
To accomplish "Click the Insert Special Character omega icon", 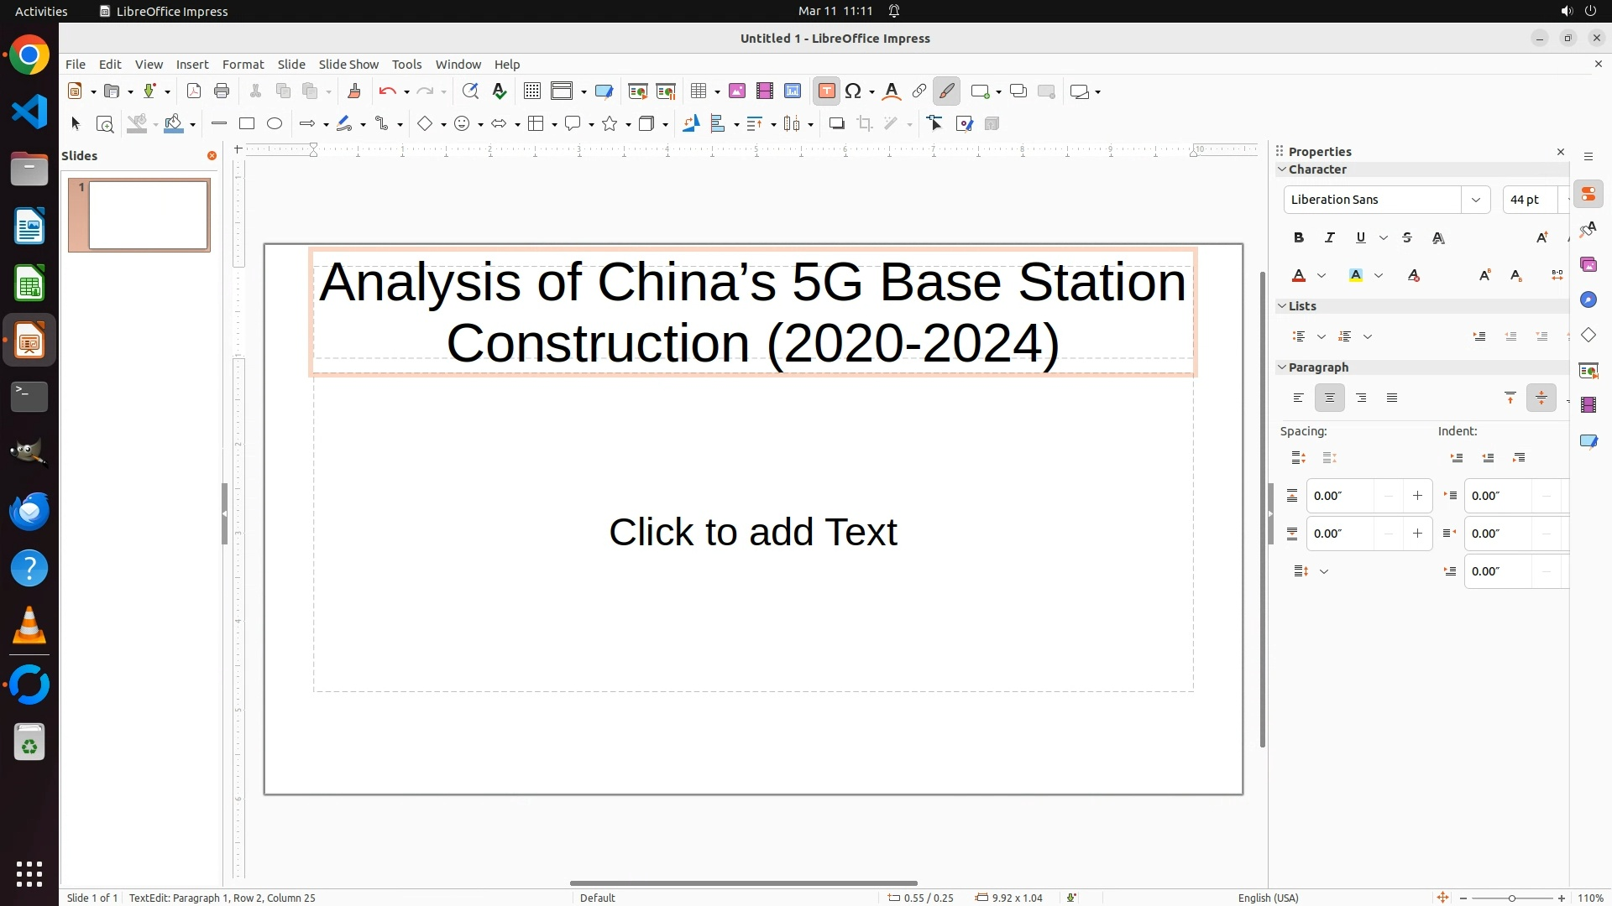I will pos(854,91).
